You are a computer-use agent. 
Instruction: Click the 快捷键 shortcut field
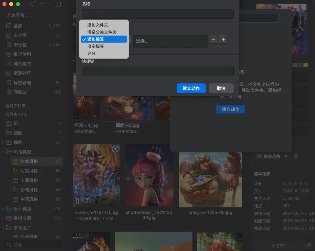(x=158, y=71)
